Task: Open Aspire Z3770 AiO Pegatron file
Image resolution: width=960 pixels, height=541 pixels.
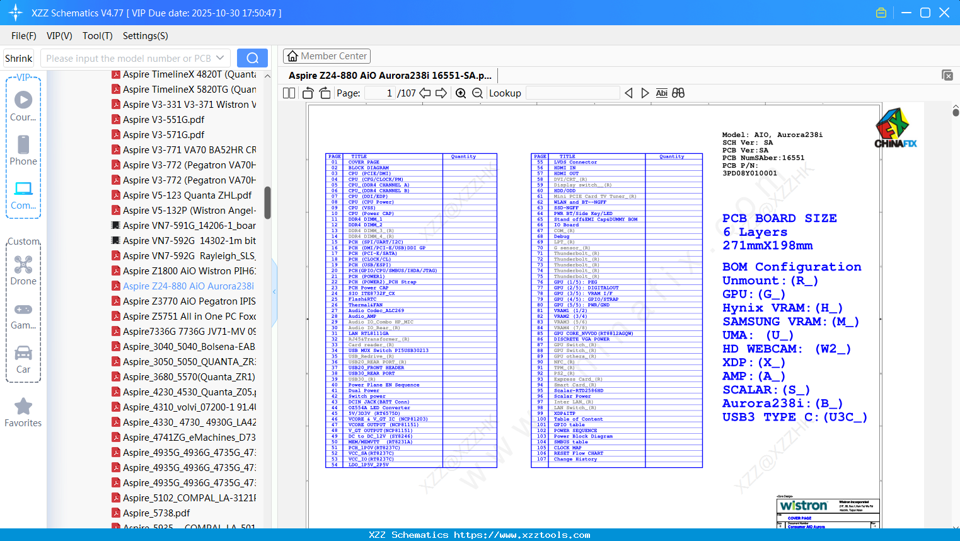Action: (189, 301)
